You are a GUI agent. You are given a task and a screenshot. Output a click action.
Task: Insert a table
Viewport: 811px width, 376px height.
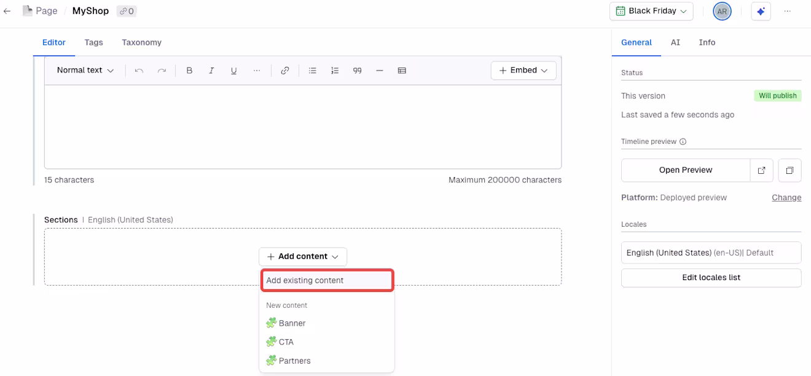point(402,71)
